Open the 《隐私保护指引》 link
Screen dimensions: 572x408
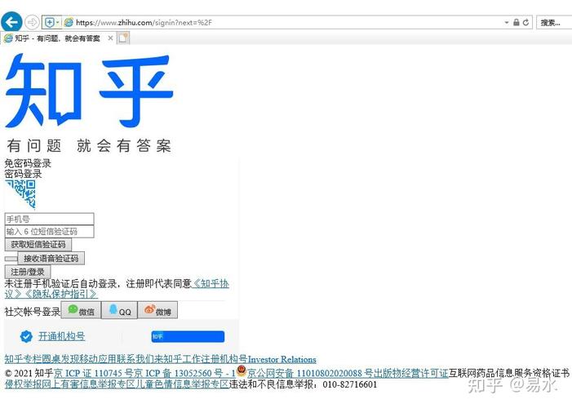(x=60, y=294)
